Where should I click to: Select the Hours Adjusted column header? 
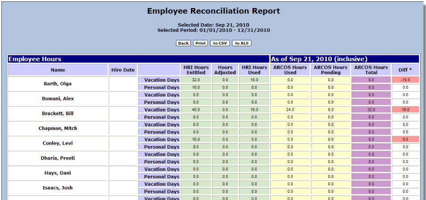(x=225, y=70)
